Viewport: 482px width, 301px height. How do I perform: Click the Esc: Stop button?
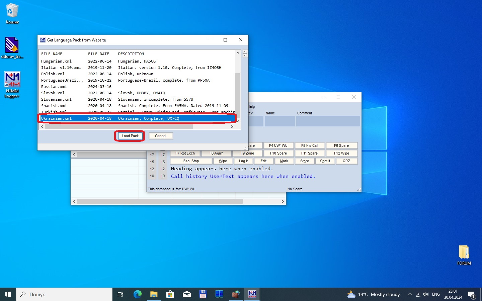click(191, 161)
